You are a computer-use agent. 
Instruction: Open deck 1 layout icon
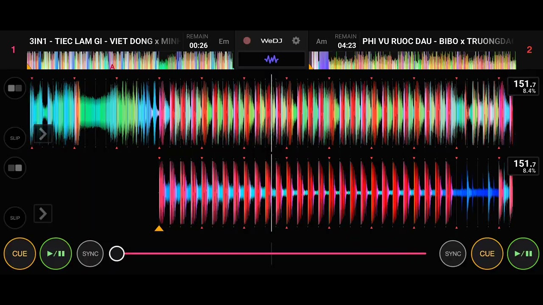pos(15,88)
